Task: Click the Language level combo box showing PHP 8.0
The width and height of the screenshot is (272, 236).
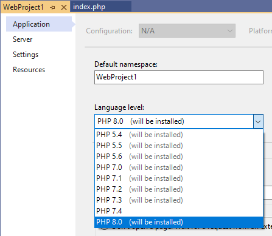Action: click(x=179, y=121)
